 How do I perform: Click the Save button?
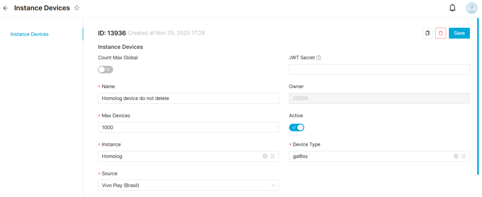click(459, 33)
